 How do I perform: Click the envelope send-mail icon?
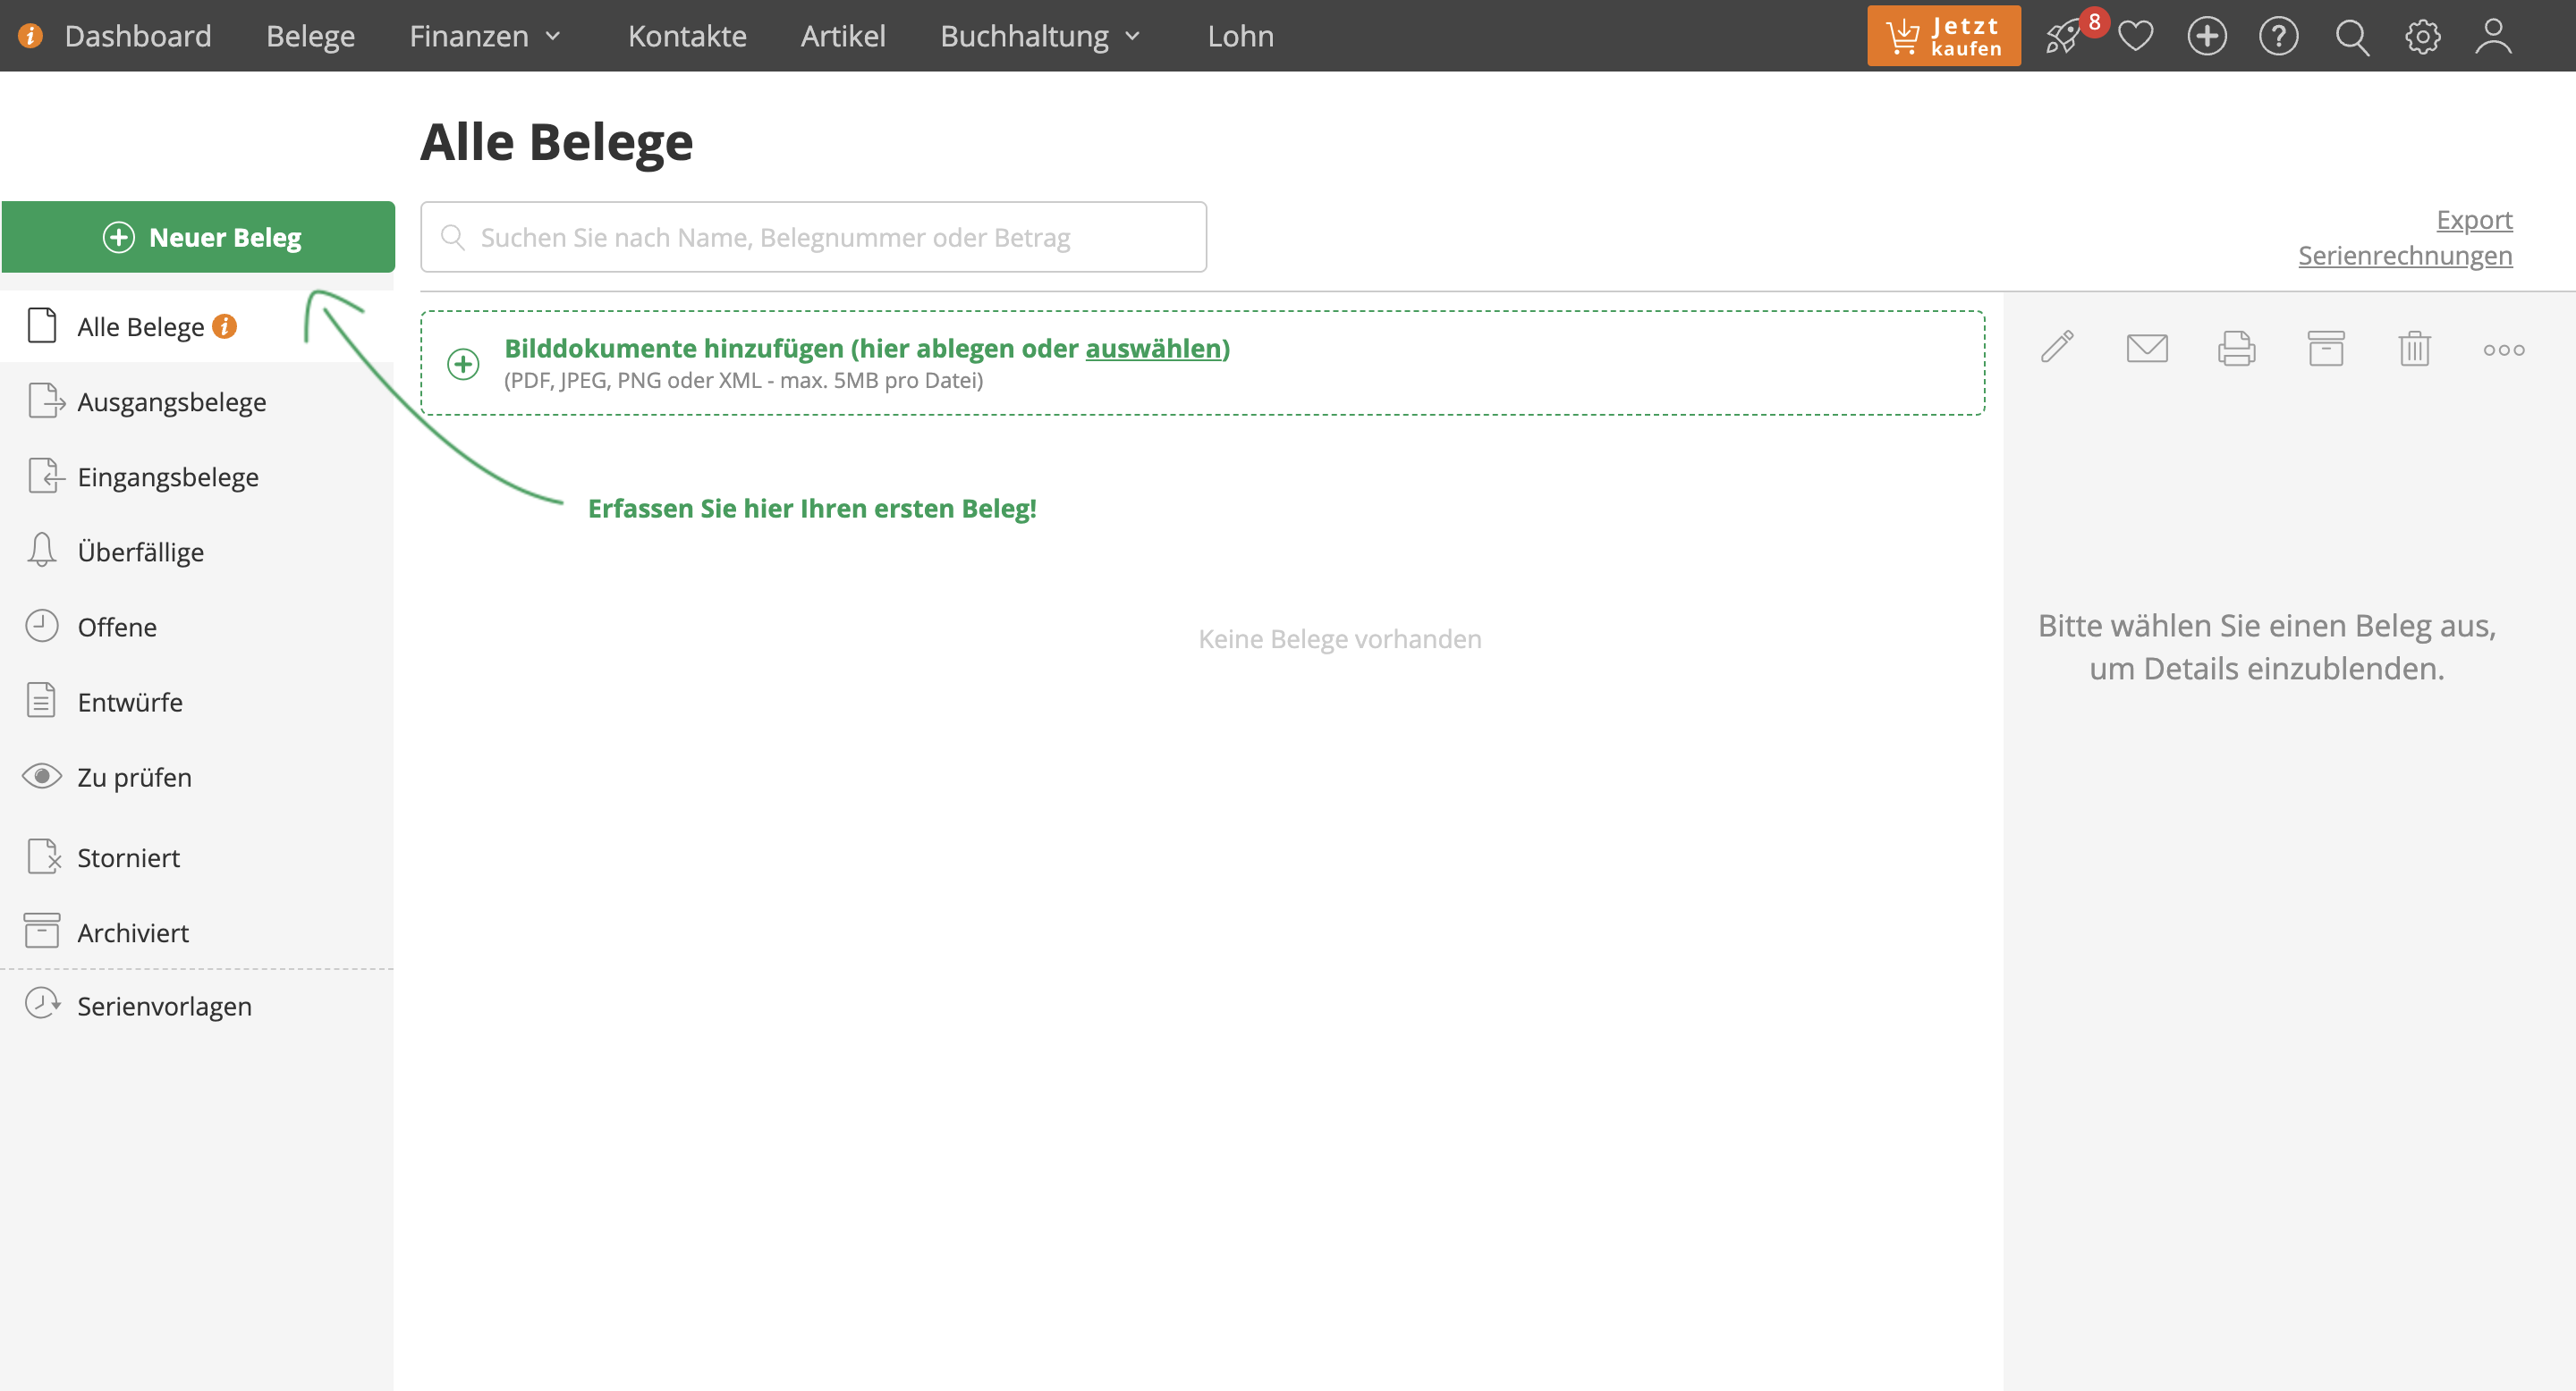point(2147,348)
